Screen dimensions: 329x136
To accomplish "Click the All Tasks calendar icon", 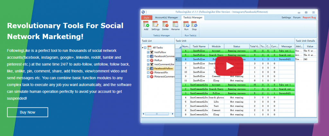I will (149, 47).
